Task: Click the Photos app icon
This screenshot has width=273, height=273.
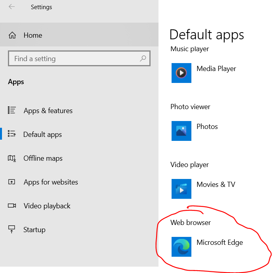Action: (181, 131)
